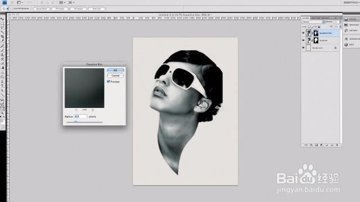Open the Layers collapsed panel button
Screen dimensions: 360x202
point(351,19)
